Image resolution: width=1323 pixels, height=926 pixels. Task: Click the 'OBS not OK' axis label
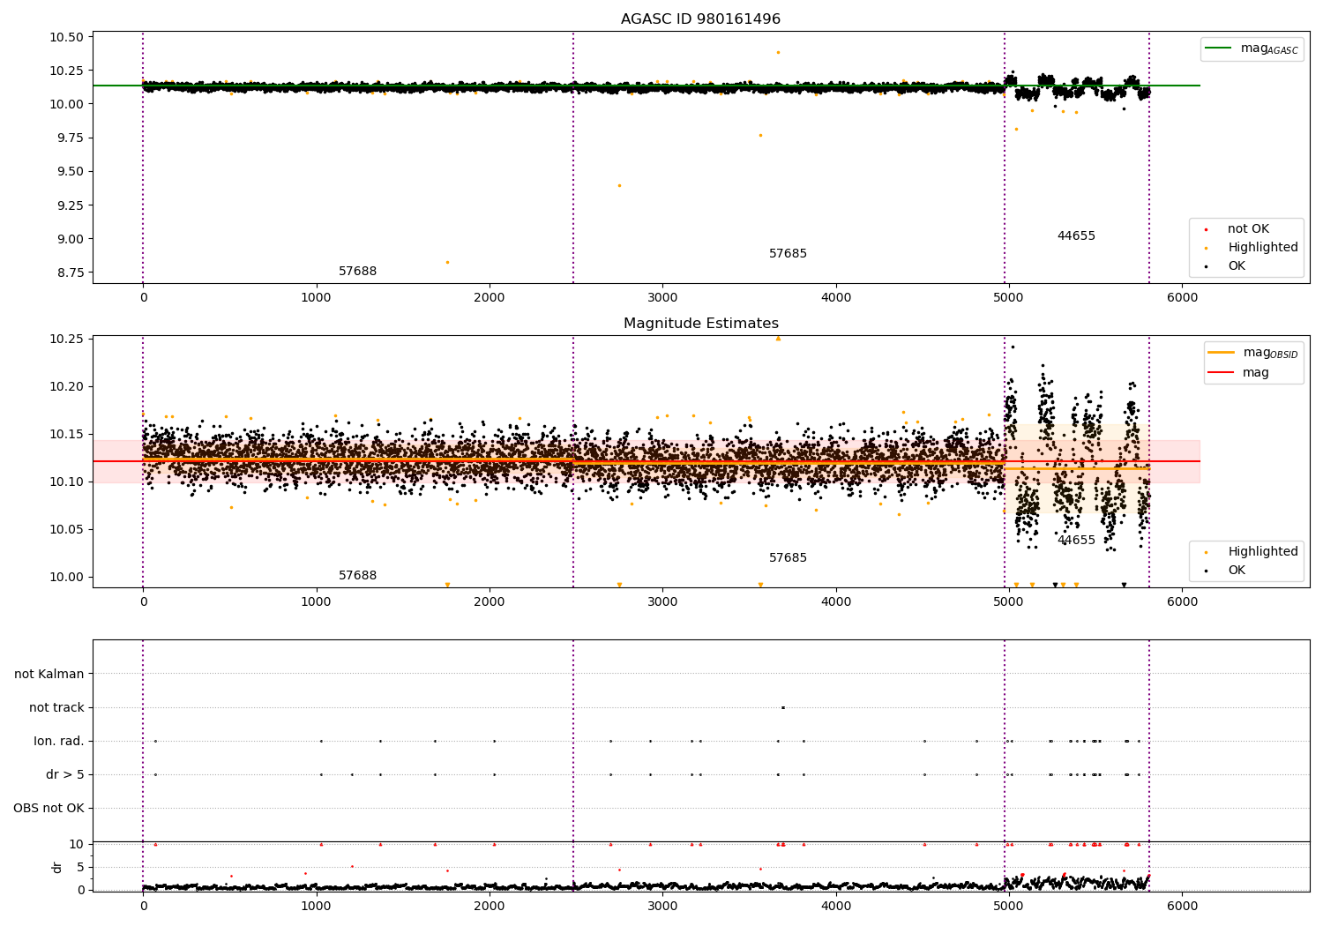(x=49, y=808)
